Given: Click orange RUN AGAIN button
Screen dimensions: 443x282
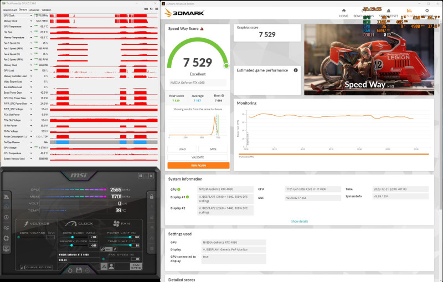Looking at the screenshot, I should (198, 165).
